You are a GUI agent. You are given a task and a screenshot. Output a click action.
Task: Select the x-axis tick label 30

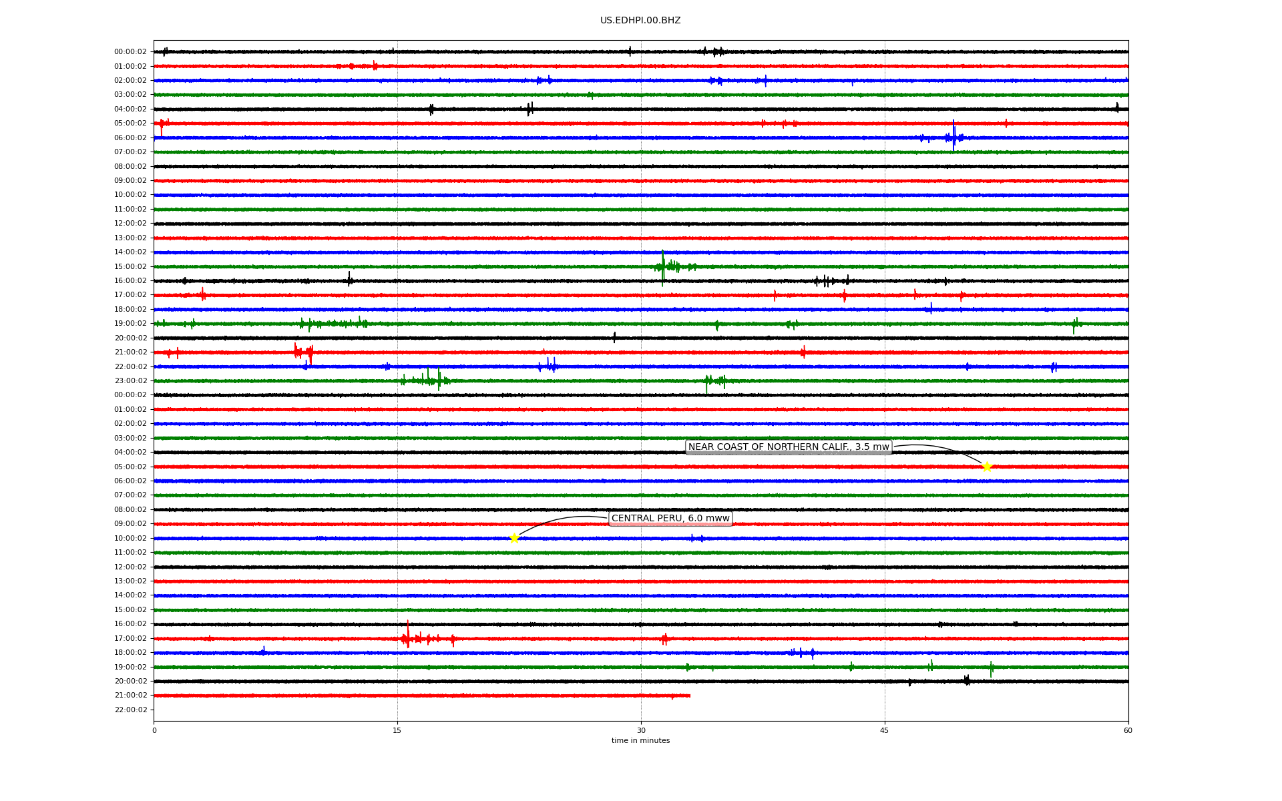point(641,730)
